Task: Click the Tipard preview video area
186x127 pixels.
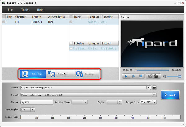Action: click(x=152, y=44)
